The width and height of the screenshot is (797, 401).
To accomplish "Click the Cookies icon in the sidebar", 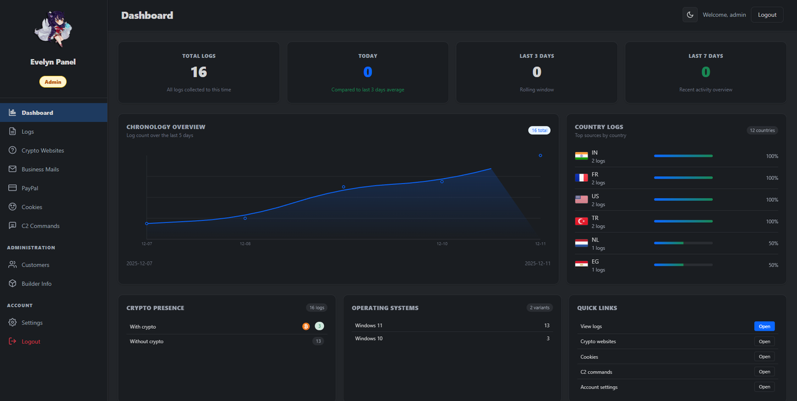I will (x=12, y=207).
